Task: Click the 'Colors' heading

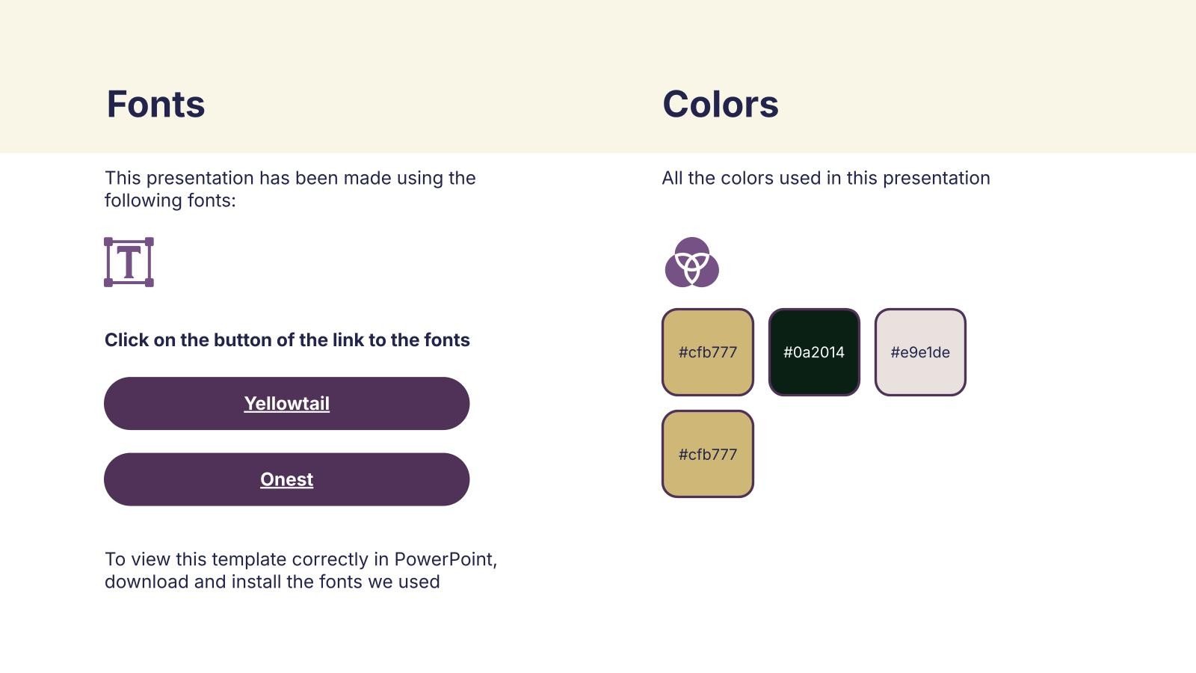Action: (x=720, y=104)
